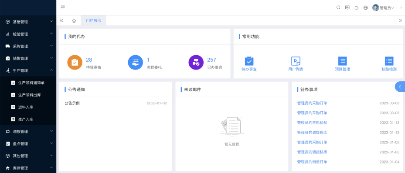Image resolution: width=405 pixels, height=173 pixels.
Task: Click the 257 completed count
Action: (x=211, y=60)
